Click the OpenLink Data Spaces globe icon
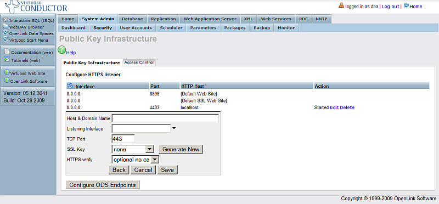 [x=5, y=33]
